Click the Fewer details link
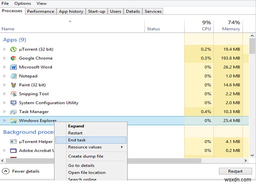The image size is (256, 184). click(x=26, y=171)
